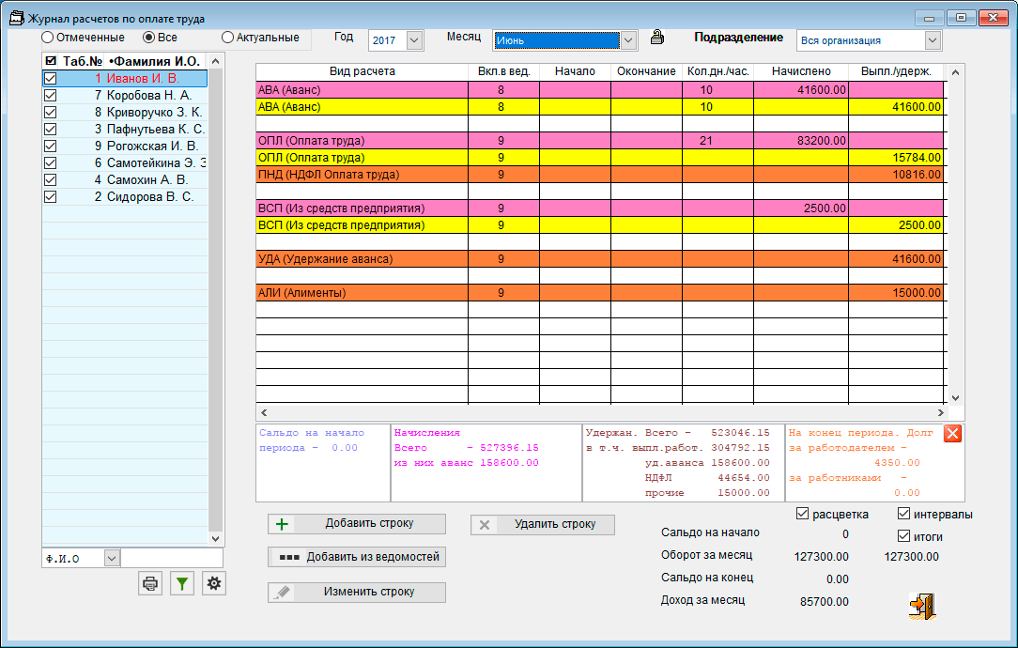Toggle the checkbox for Криворучко З. К.
The width and height of the screenshot is (1018, 648).
pos(50,113)
